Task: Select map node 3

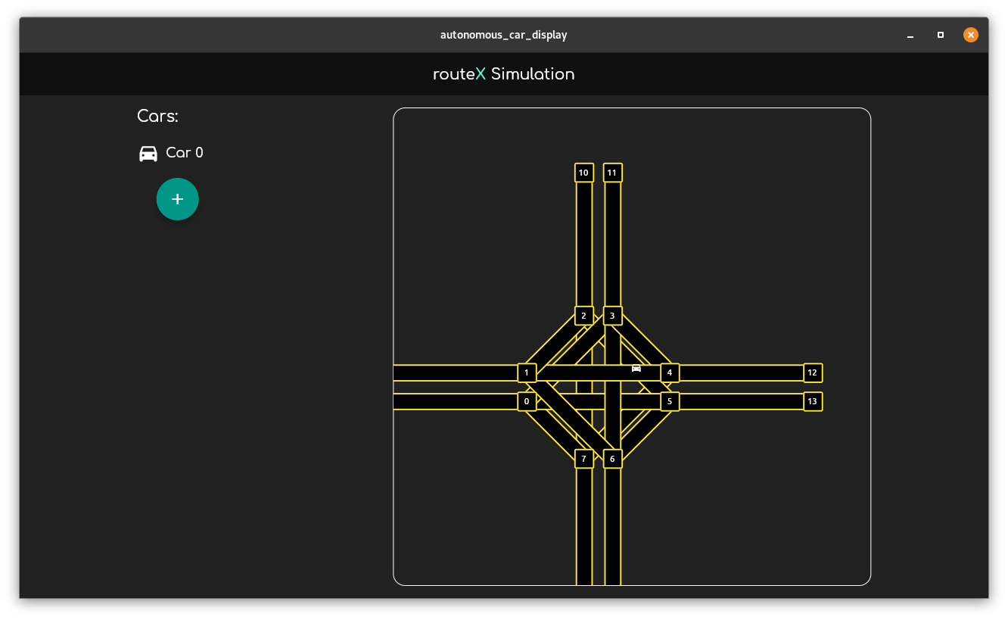Action: click(x=612, y=316)
